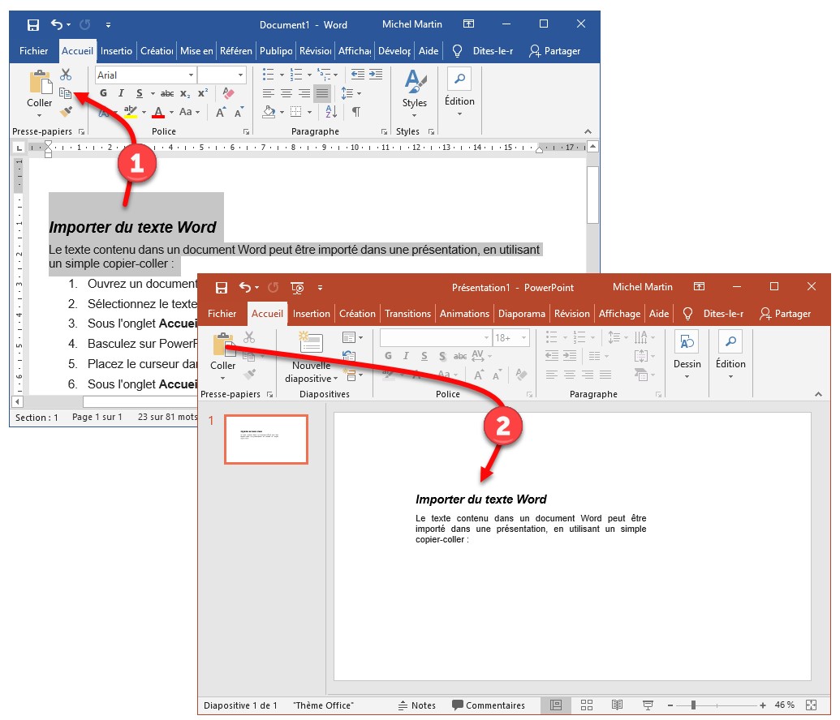The width and height of the screenshot is (840, 720).
Task: Click the Notes button in PowerPoint status bar
Action: (x=416, y=705)
